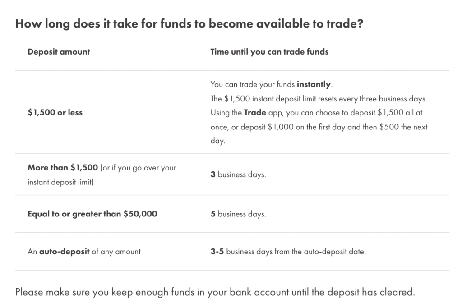The width and height of the screenshot is (462, 303).
Task: Click the "$1,500 or less" row label
Action: point(55,112)
